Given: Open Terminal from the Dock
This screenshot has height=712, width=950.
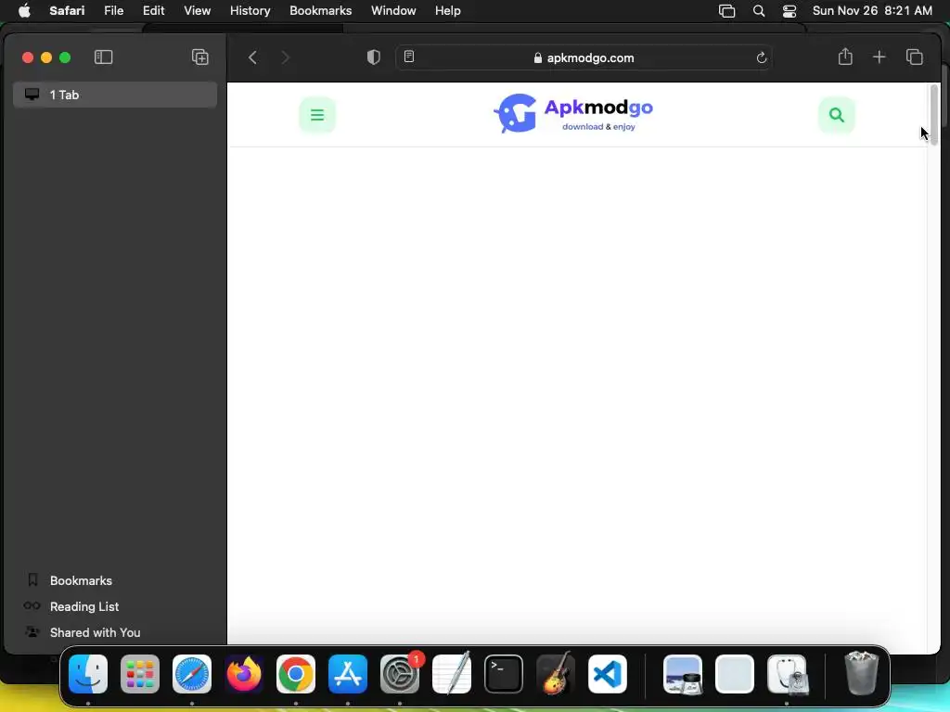Looking at the screenshot, I should click(504, 674).
